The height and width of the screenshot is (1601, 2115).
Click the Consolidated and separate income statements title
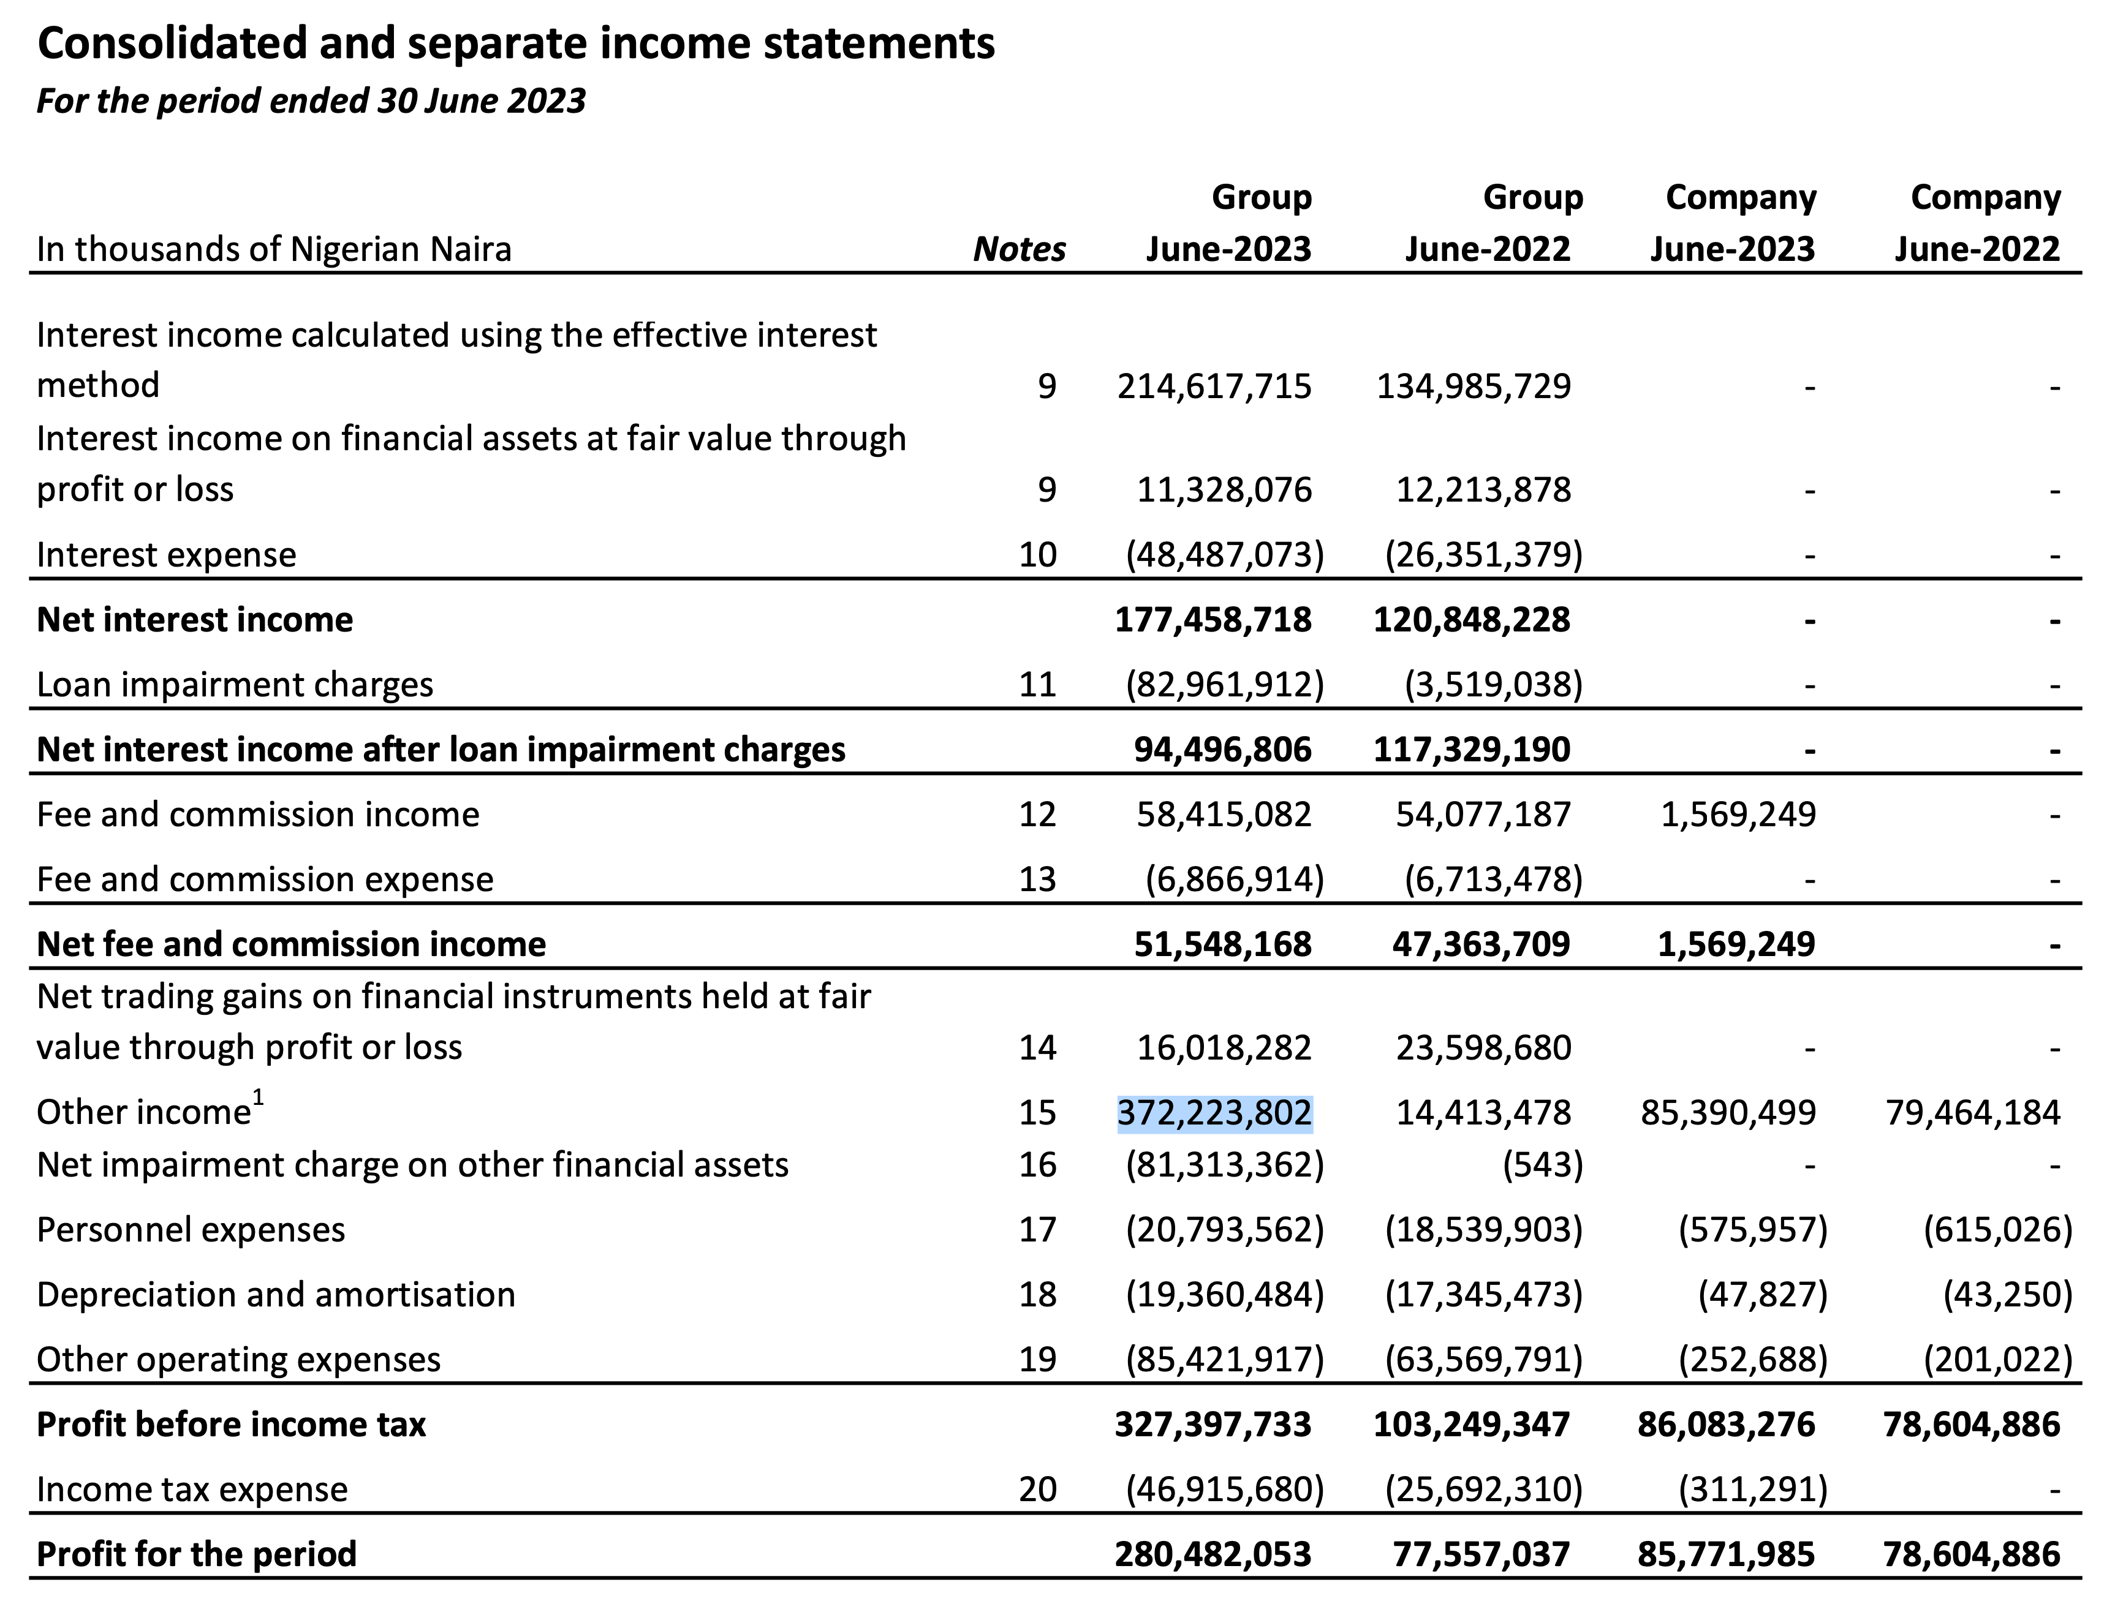pos(515,44)
